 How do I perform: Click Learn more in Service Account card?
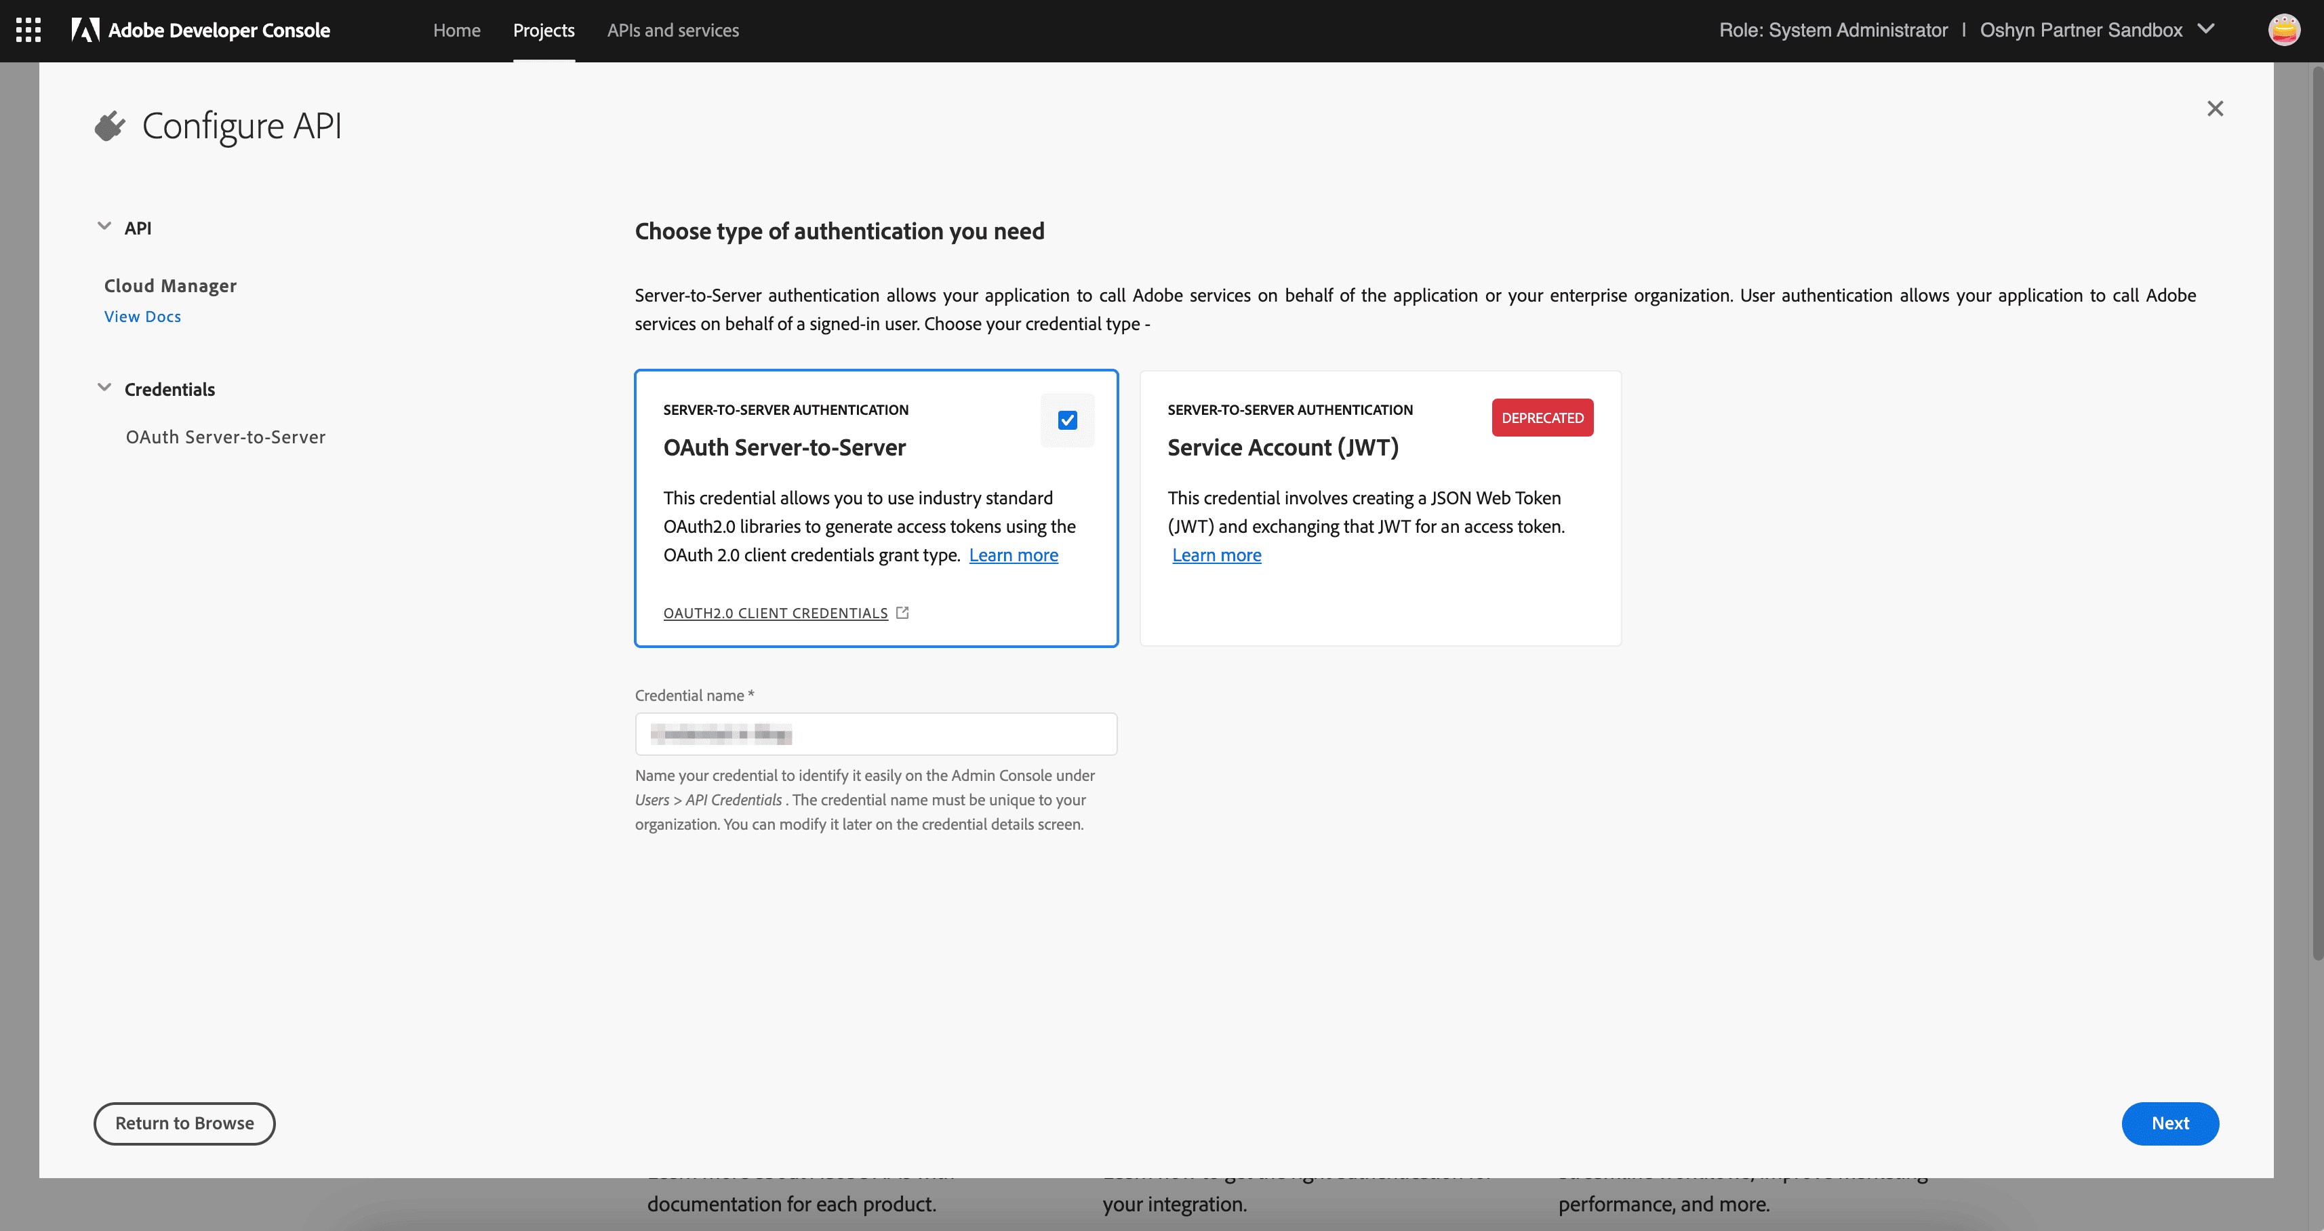click(x=1216, y=554)
